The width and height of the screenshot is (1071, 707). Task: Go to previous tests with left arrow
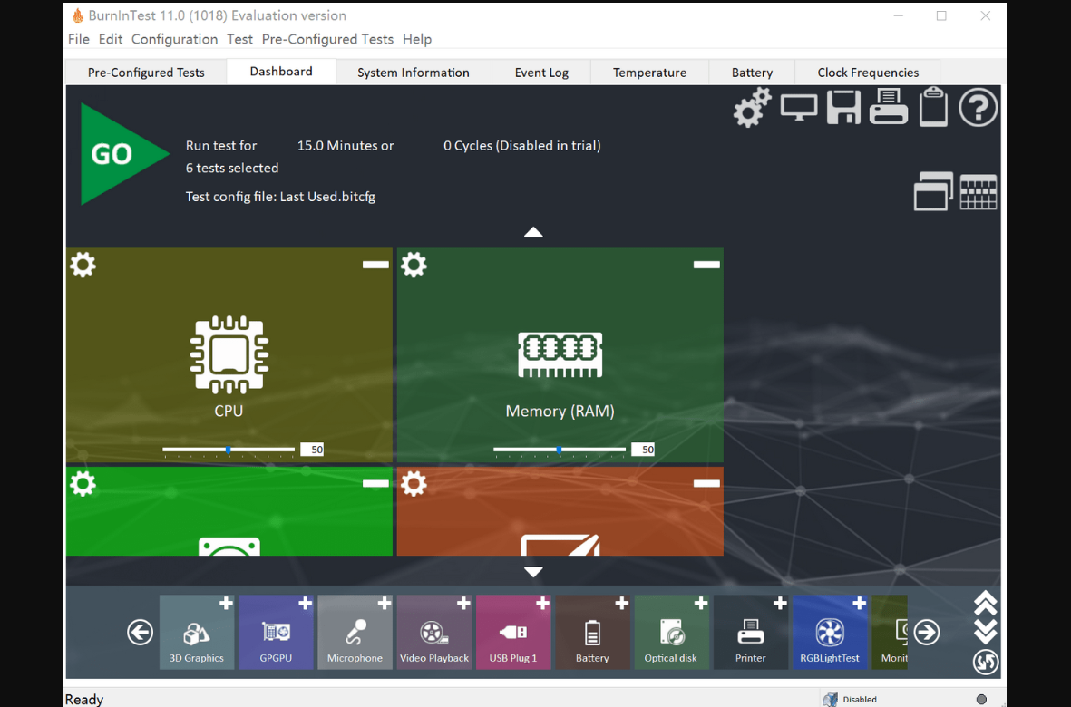140,632
